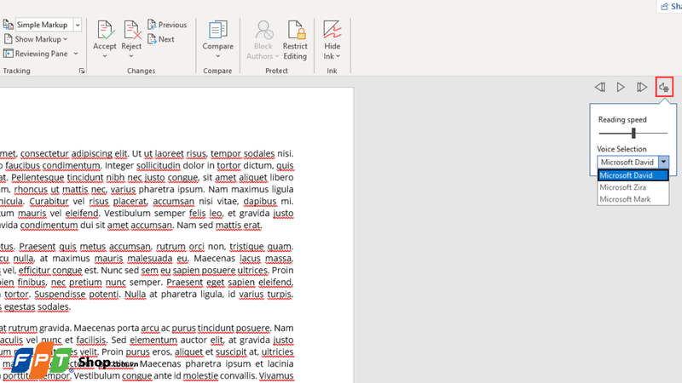The width and height of the screenshot is (682, 383).
Task: Go to Previous change
Action: click(x=167, y=25)
